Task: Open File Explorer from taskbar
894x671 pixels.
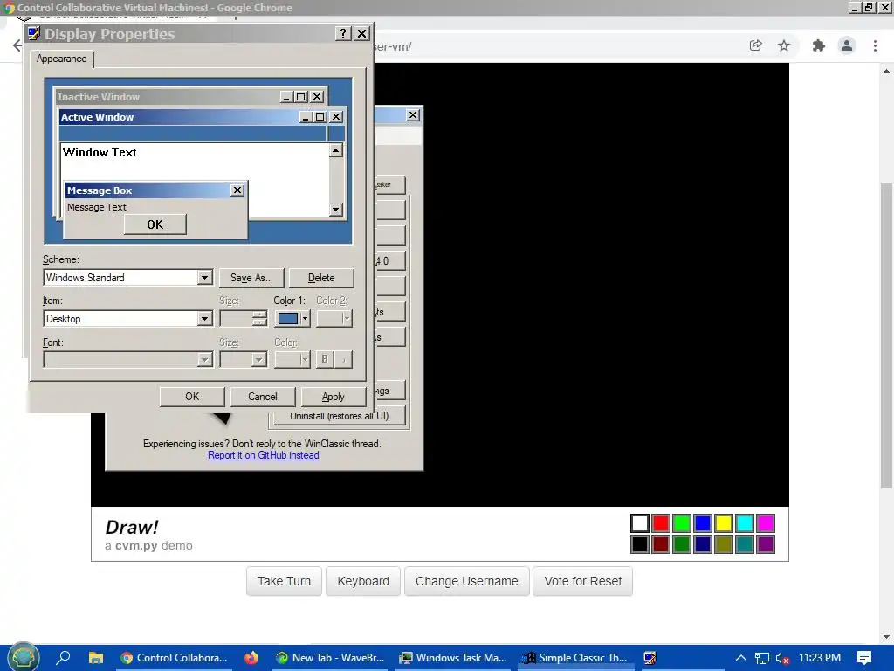Action: [95, 657]
